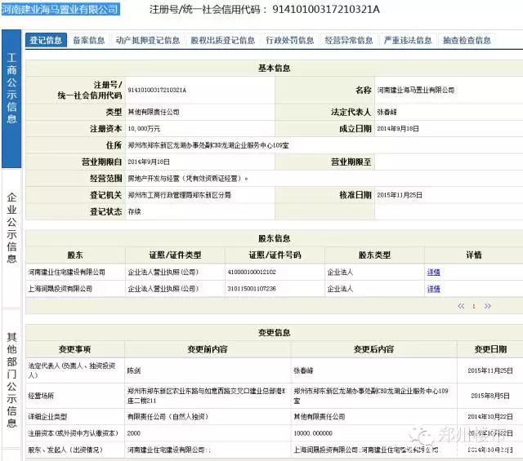This screenshot has height=461, width=523.
Task: Click the 类型 value 其他有限责任公司
Action: click(154, 113)
